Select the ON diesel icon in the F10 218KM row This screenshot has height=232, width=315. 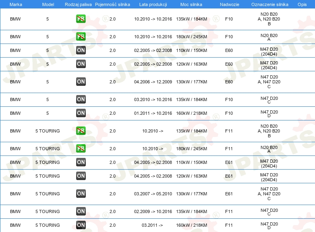pyautogui.click(x=81, y=113)
